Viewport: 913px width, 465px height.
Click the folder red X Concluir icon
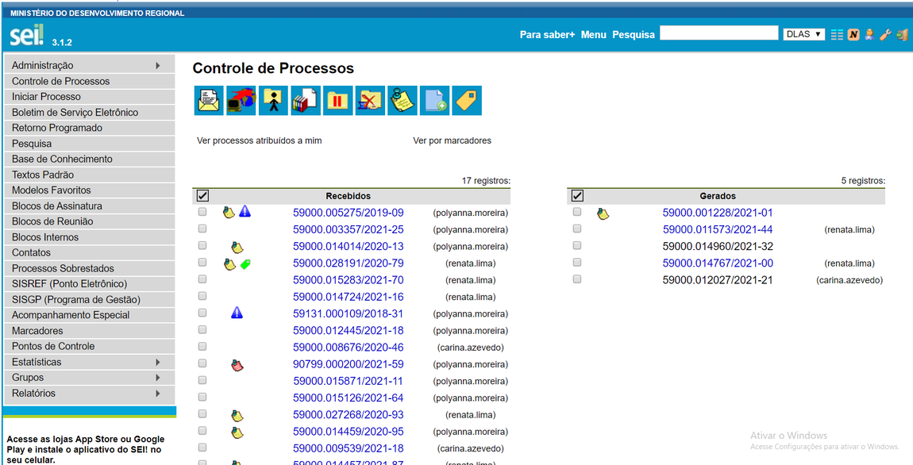point(370,101)
